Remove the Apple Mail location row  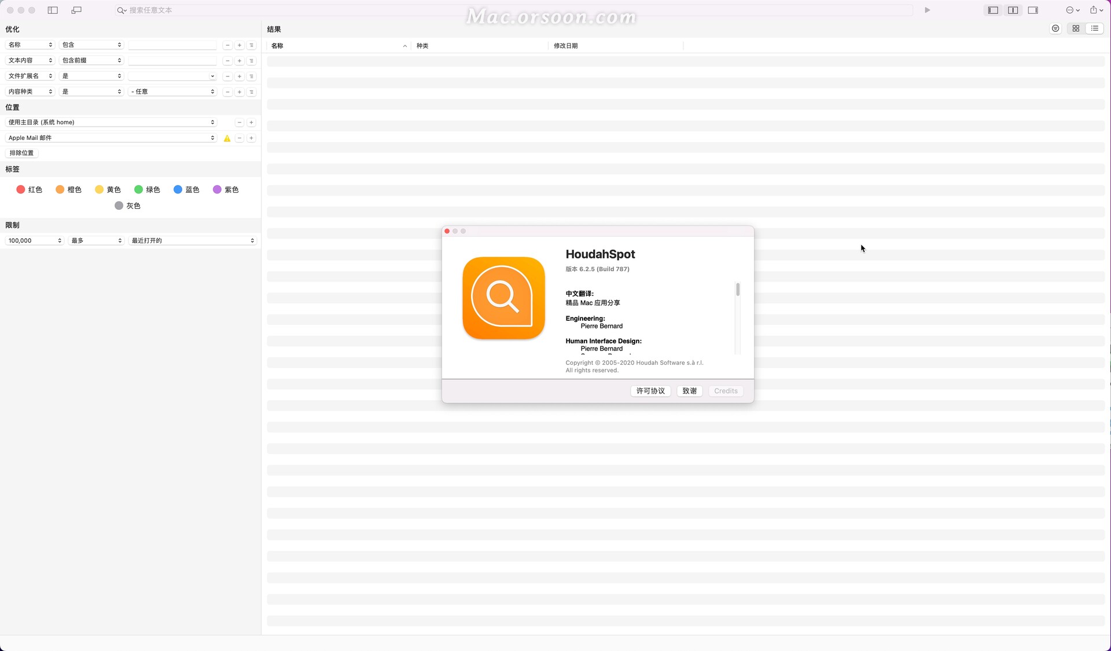240,138
